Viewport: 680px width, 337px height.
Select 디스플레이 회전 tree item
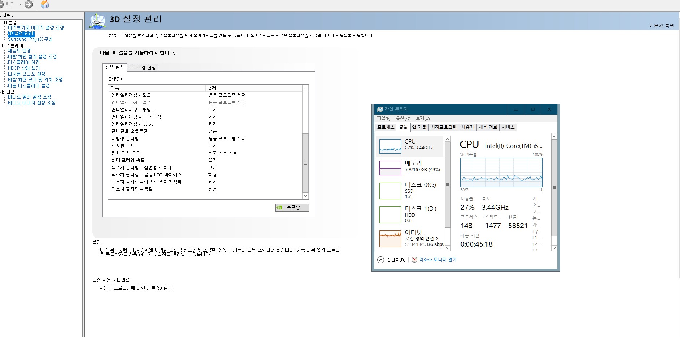click(x=24, y=62)
